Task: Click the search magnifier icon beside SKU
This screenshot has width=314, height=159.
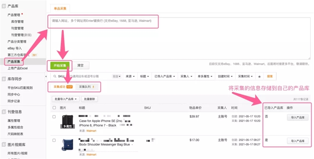Action: coord(54,76)
